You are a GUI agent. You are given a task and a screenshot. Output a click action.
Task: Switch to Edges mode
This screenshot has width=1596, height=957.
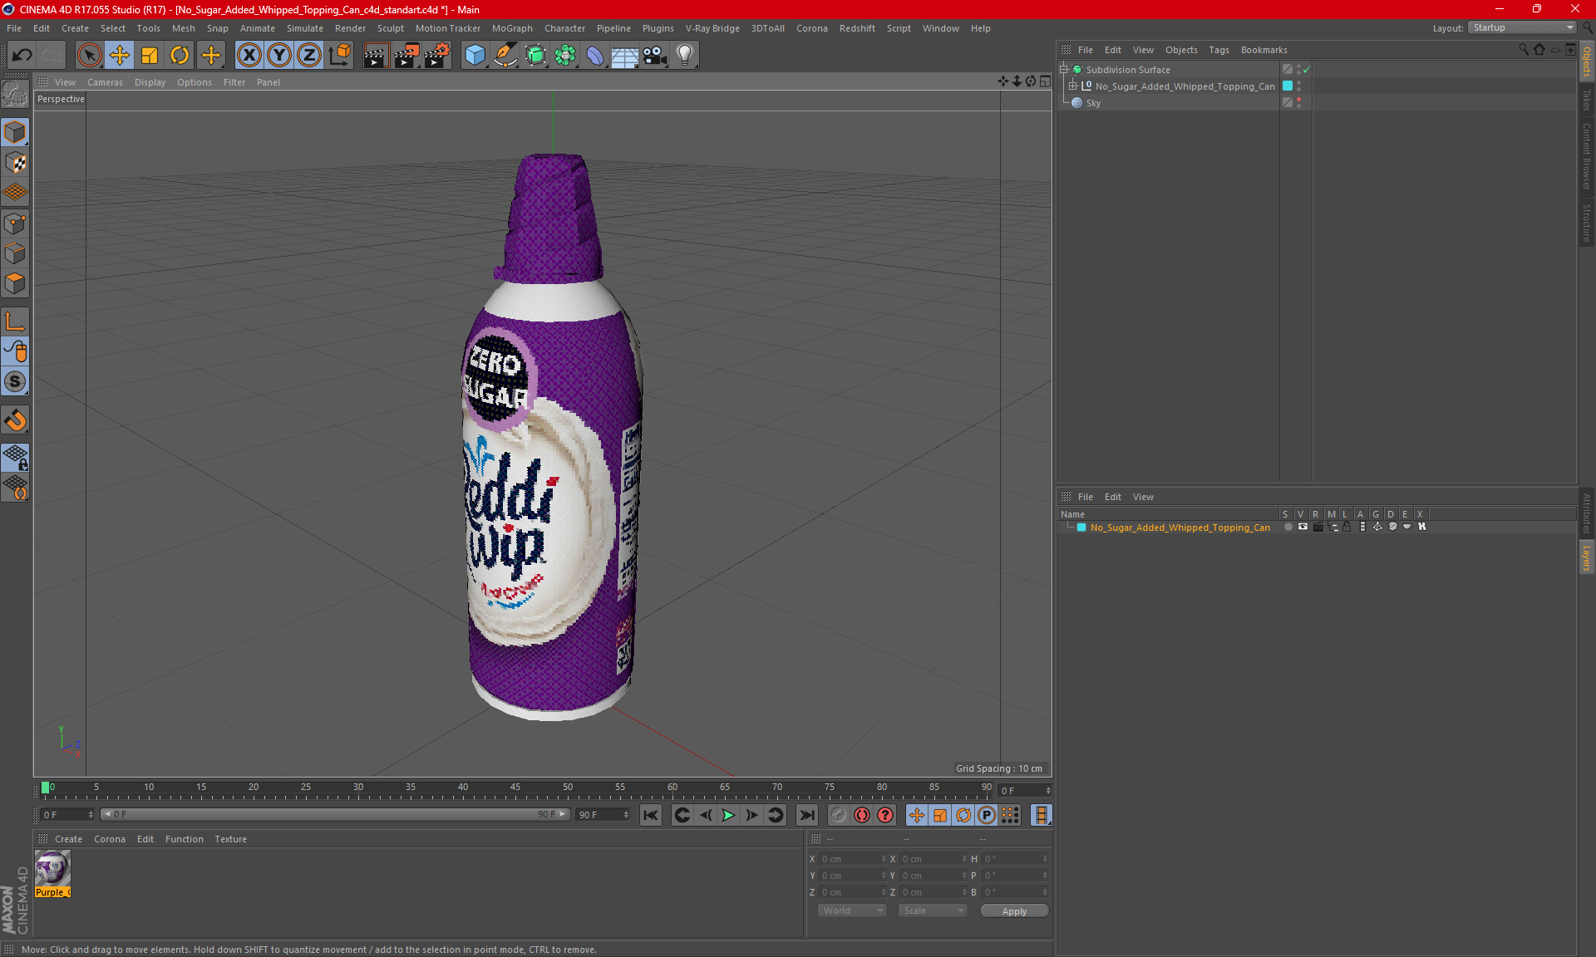pos(15,253)
